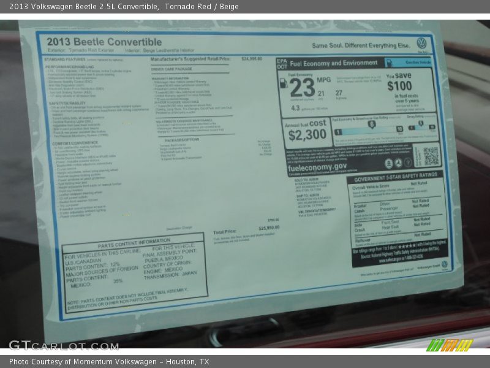Click the fuel economy rating marker showing 6
Image resolution: width=490 pixels, height=368 pixels.
371,125
